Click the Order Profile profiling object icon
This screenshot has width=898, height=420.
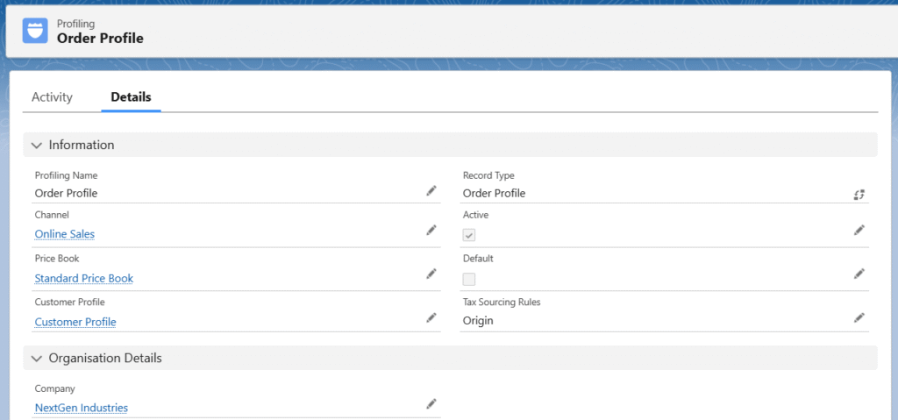tap(35, 31)
